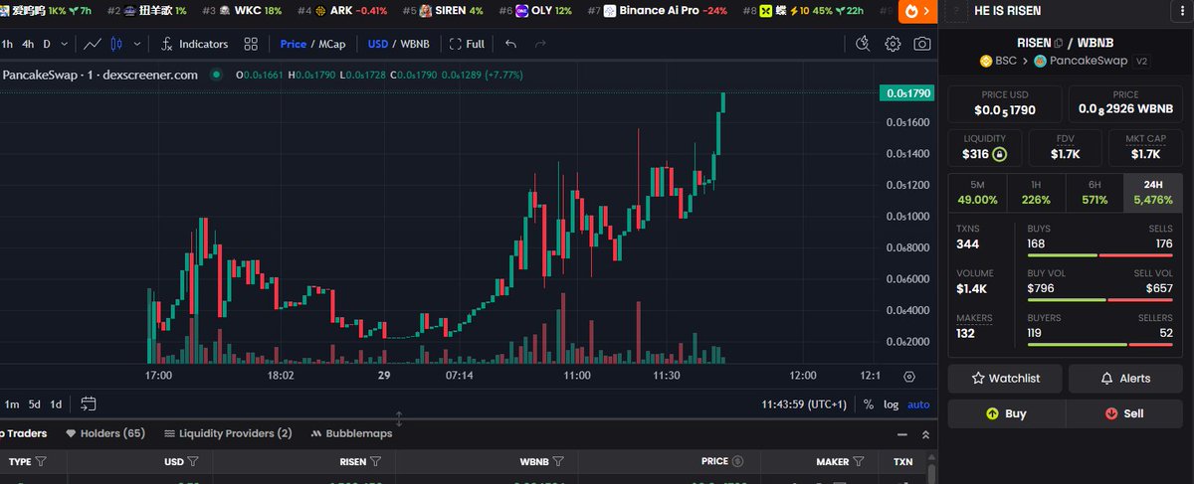Open trending token #6 OLY
Viewport: 1194px width, 484px height.
point(534,11)
